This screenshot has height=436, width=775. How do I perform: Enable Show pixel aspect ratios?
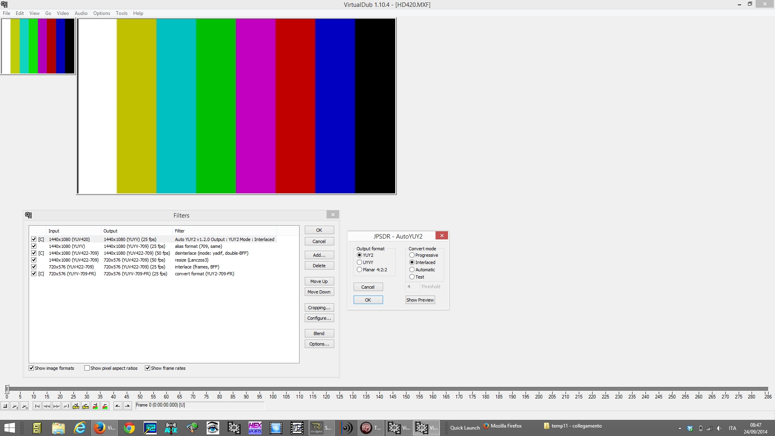point(87,368)
